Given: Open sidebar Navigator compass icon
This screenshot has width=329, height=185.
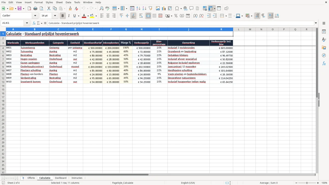Looking at the screenshot, I should click(324, 55).
